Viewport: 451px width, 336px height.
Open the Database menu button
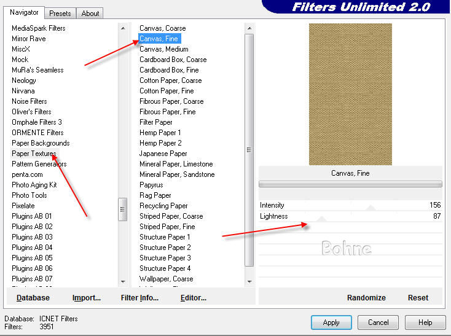click(33, 297)
